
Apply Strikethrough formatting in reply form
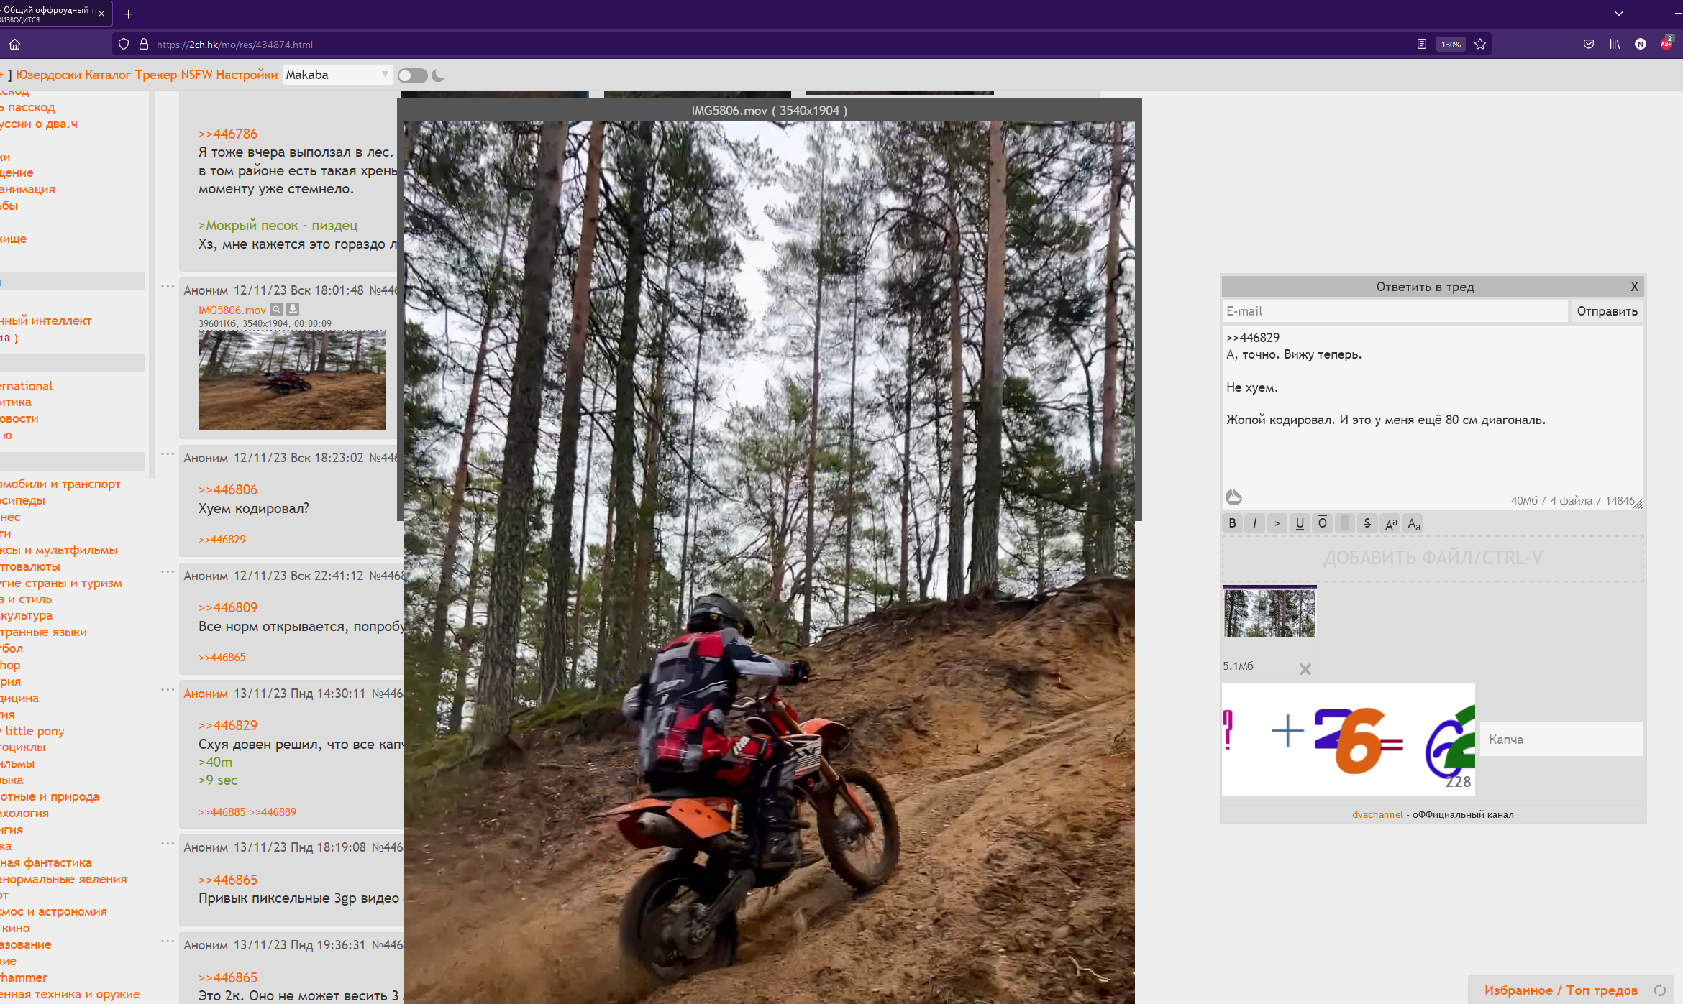pos(1367,523)
